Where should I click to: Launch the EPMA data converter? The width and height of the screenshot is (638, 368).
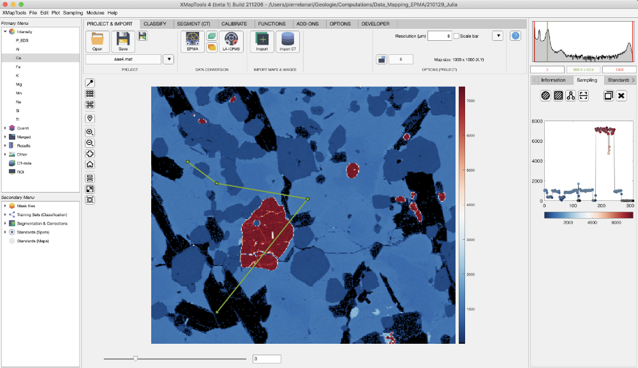[x=193, y=41]
